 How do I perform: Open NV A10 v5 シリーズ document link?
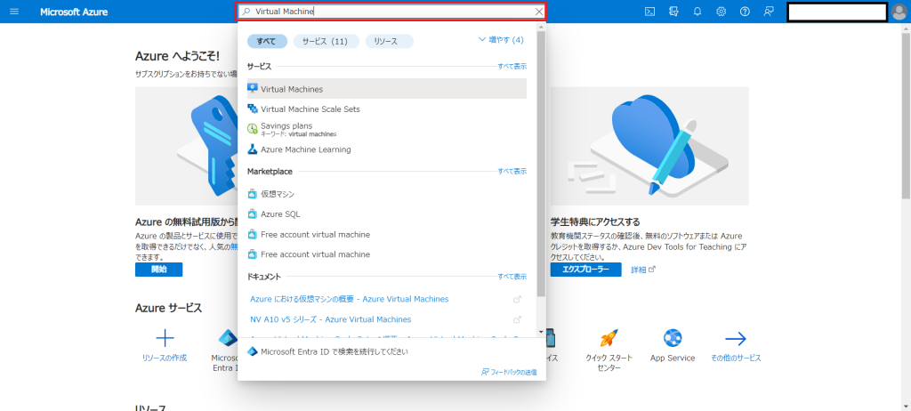331,319
